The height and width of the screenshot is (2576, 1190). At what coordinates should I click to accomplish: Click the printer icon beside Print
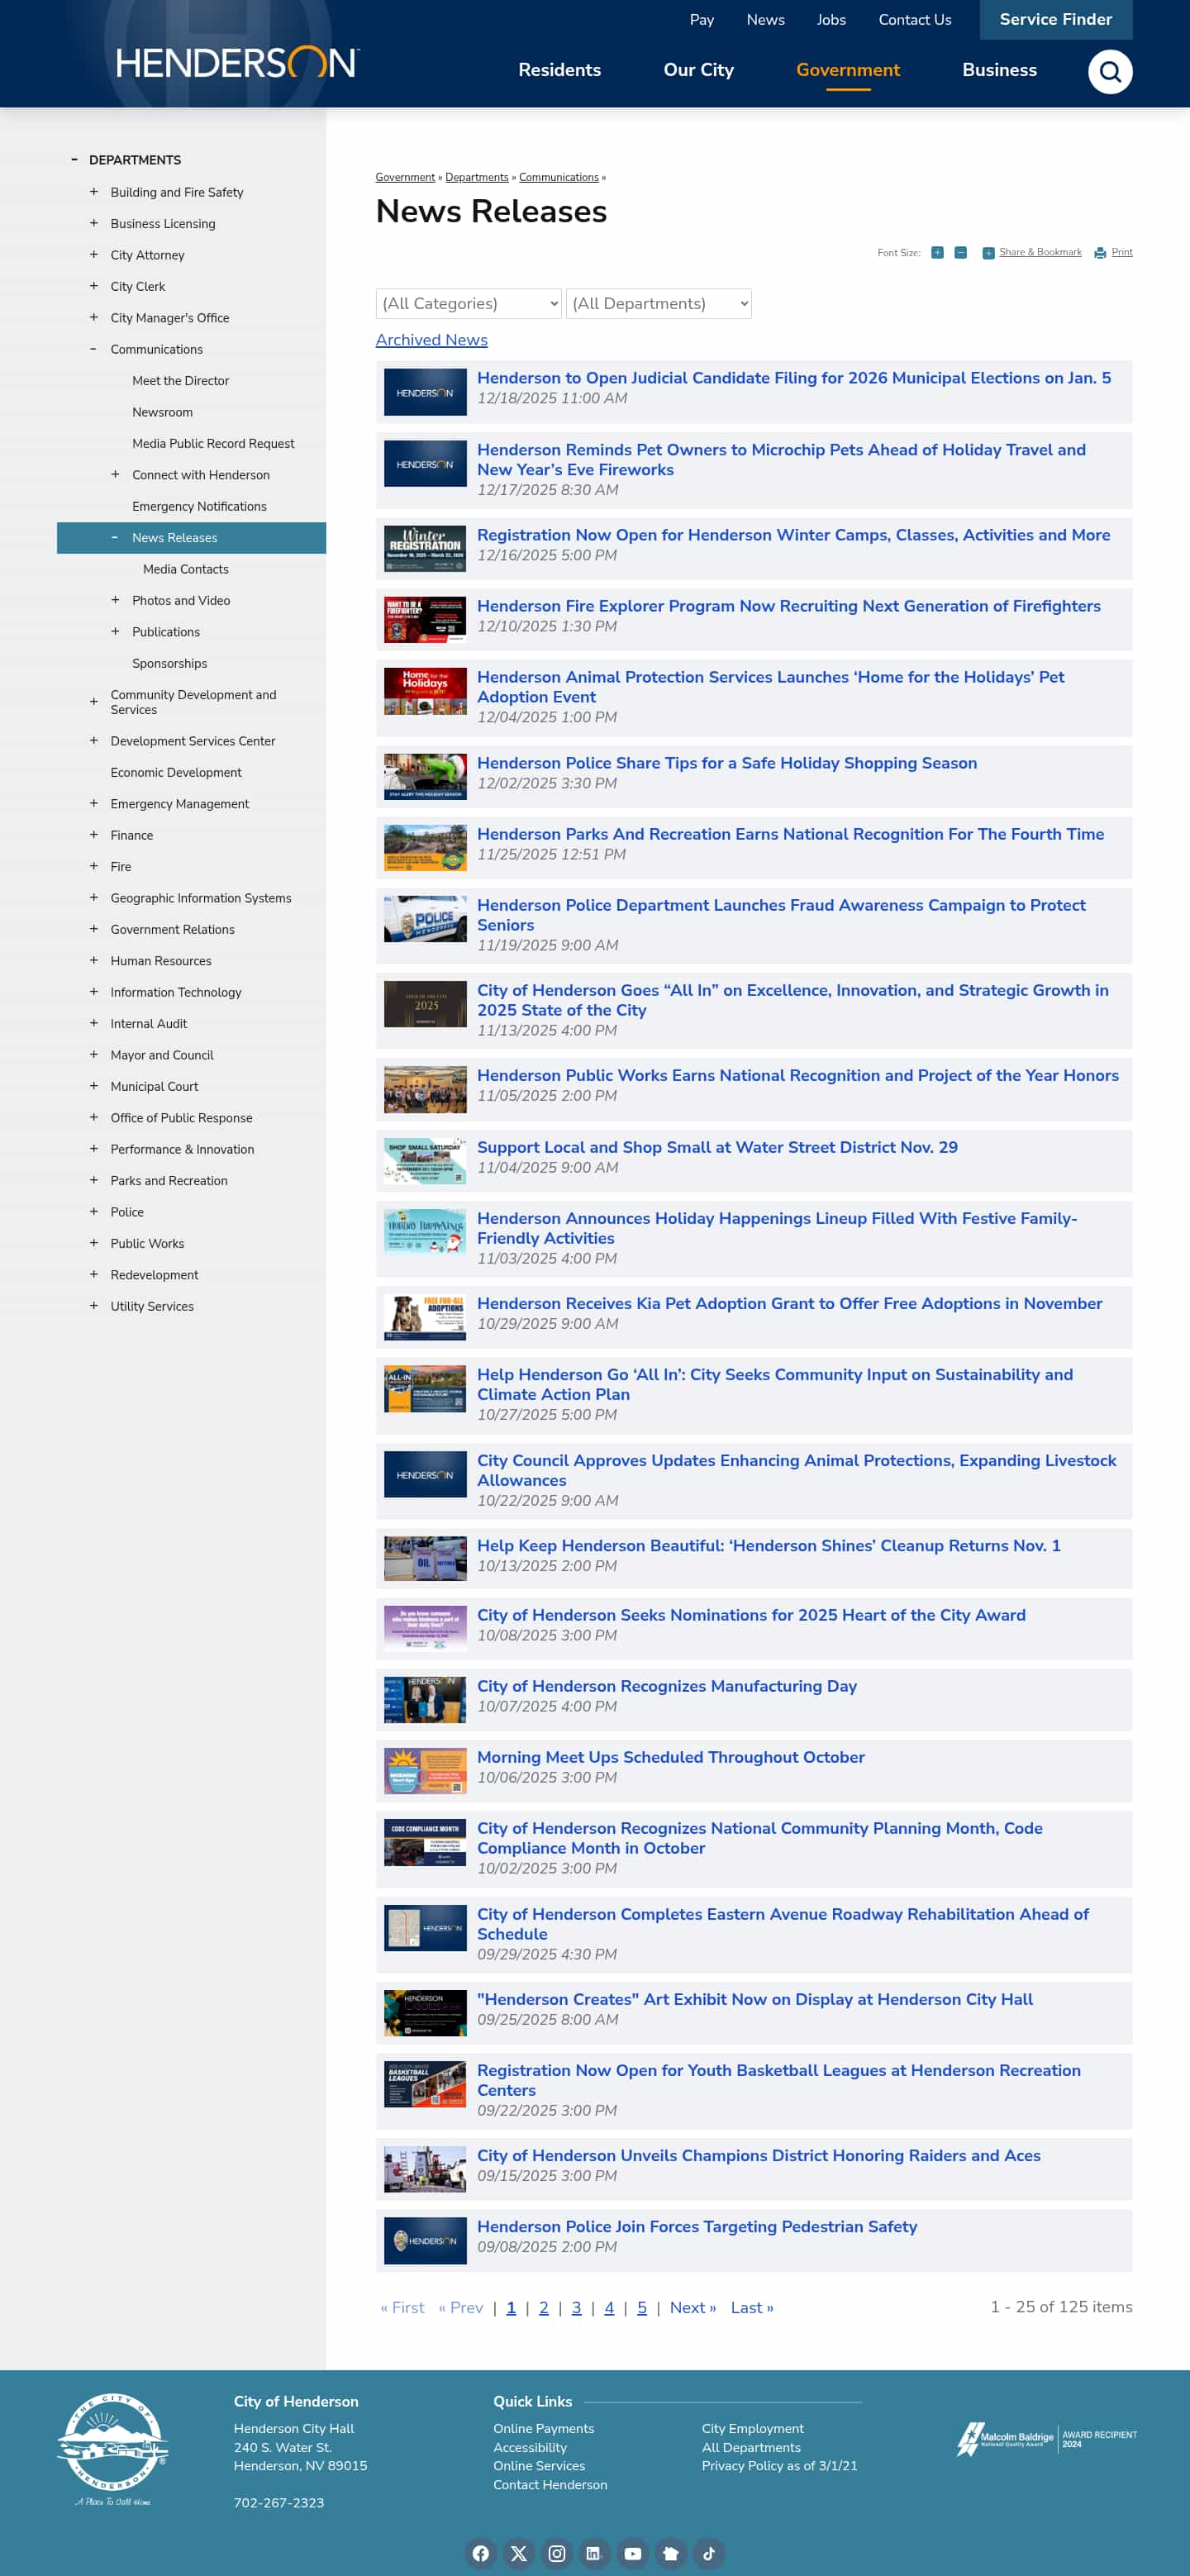1100,253
